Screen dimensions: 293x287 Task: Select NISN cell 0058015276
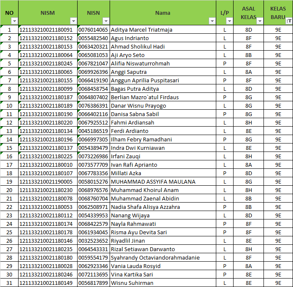pyautogui.click(x=94, y=181)
